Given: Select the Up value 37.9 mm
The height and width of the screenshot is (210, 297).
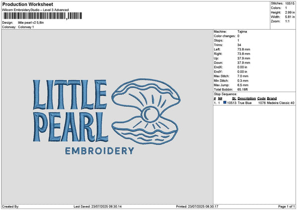Looking at the screenshot, I should click(244, 58).
